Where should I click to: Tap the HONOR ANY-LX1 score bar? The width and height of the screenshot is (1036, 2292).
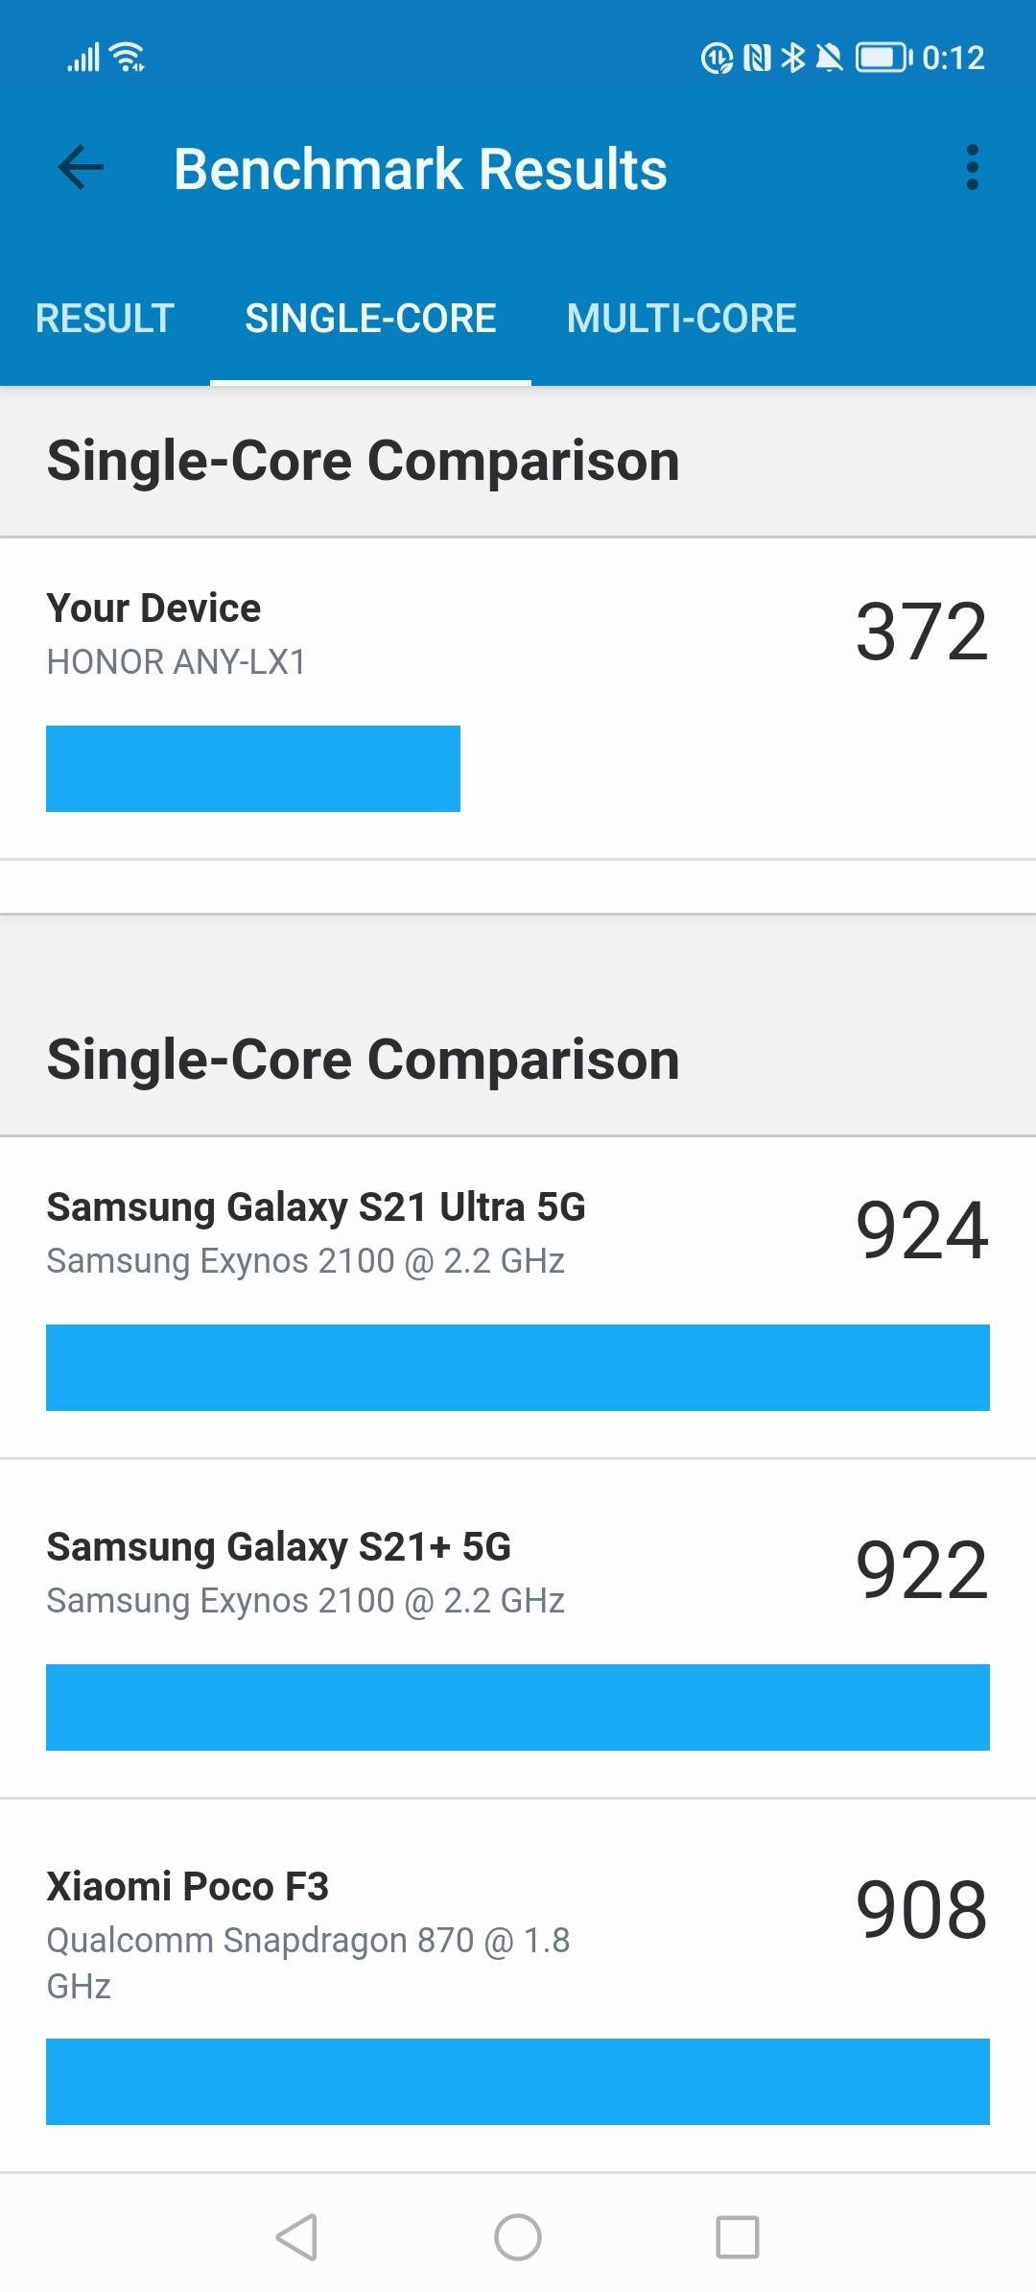253,769
